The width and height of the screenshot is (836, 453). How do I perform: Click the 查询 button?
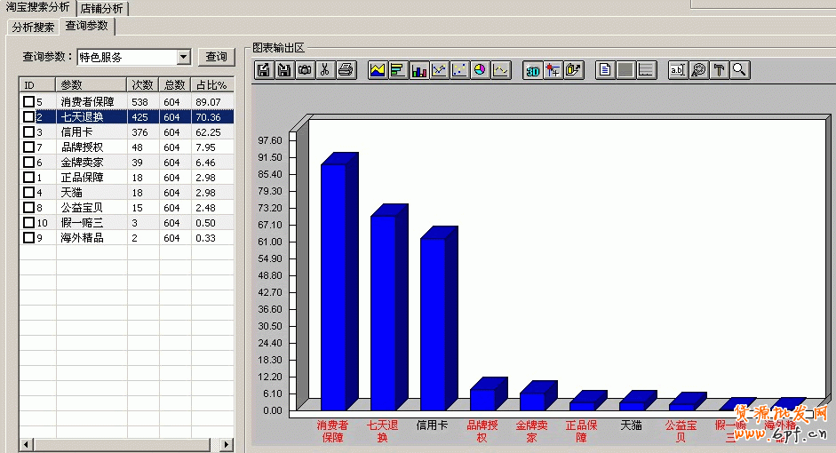click(x=216, y=57)
